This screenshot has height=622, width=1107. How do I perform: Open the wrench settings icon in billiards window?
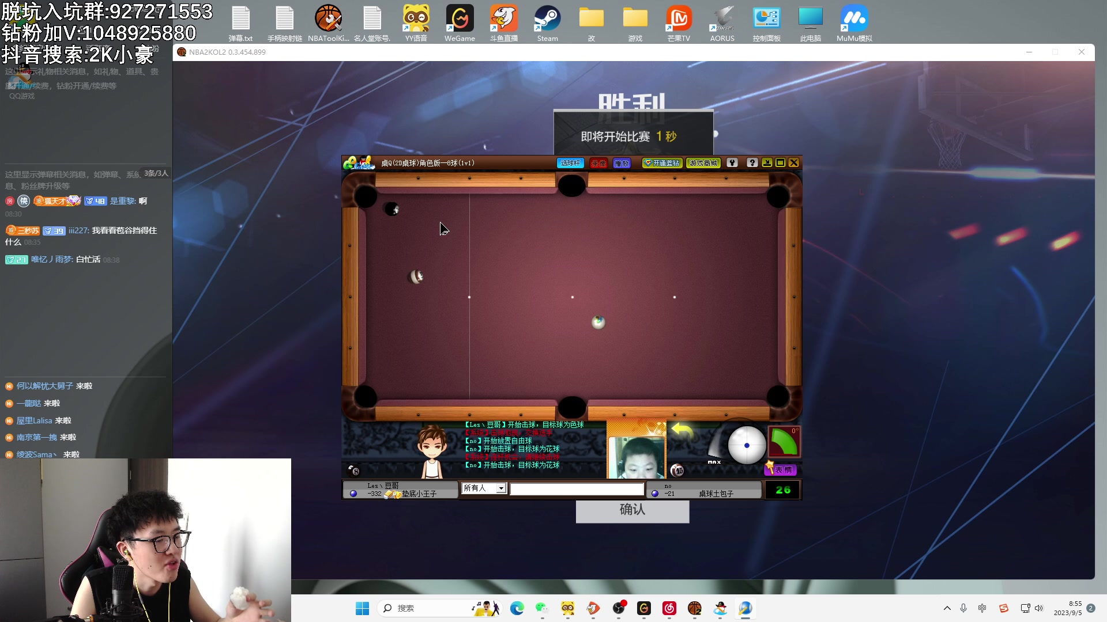732,163
